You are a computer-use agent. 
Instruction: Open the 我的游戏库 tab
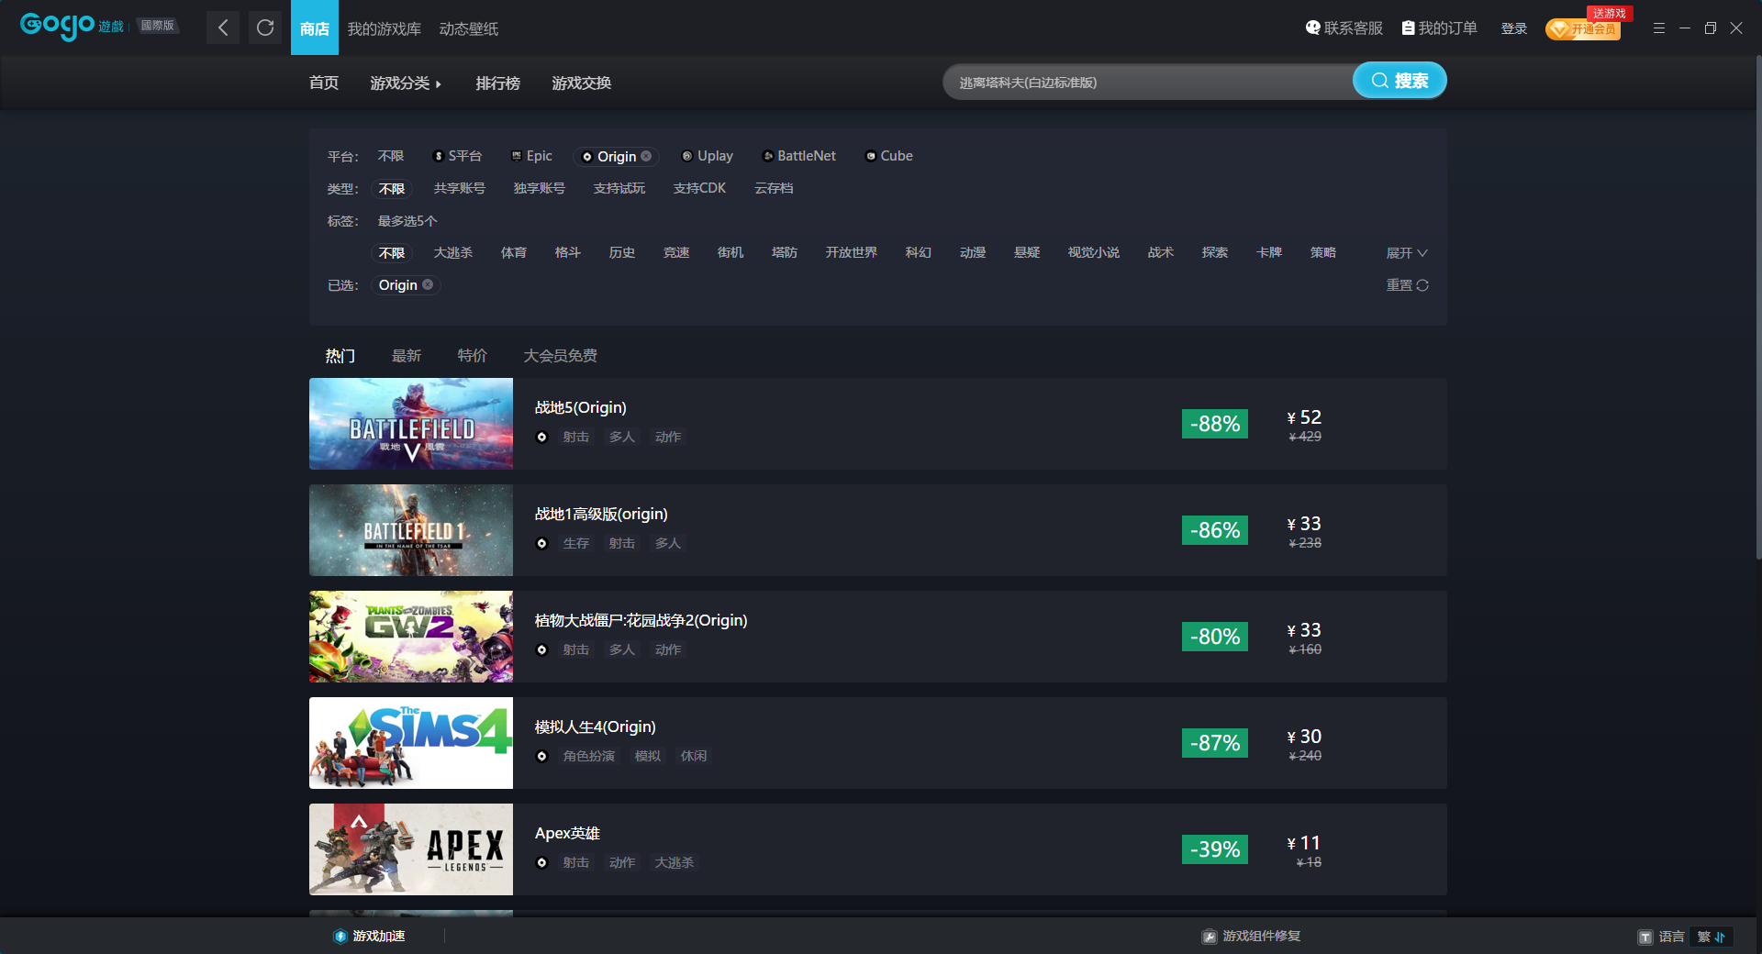click(384, 28)
